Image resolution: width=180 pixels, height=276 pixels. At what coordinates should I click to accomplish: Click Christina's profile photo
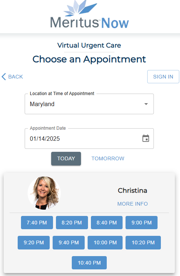point(44,193)
